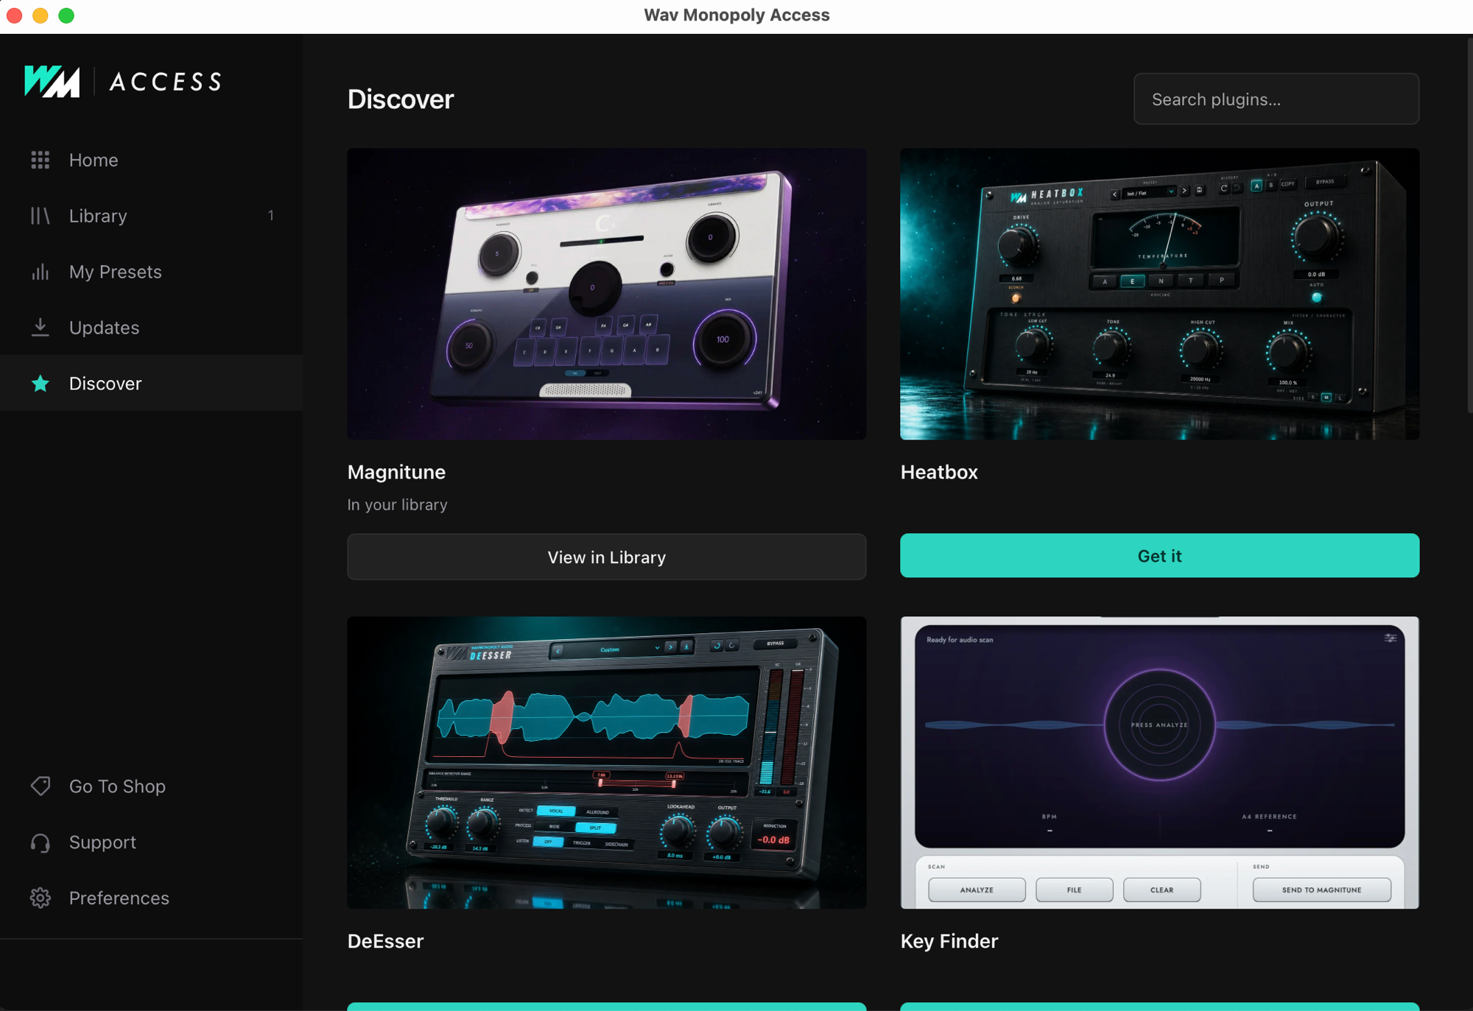
Task: Click the WM Access logo
Action: click(x=123, y=81)
